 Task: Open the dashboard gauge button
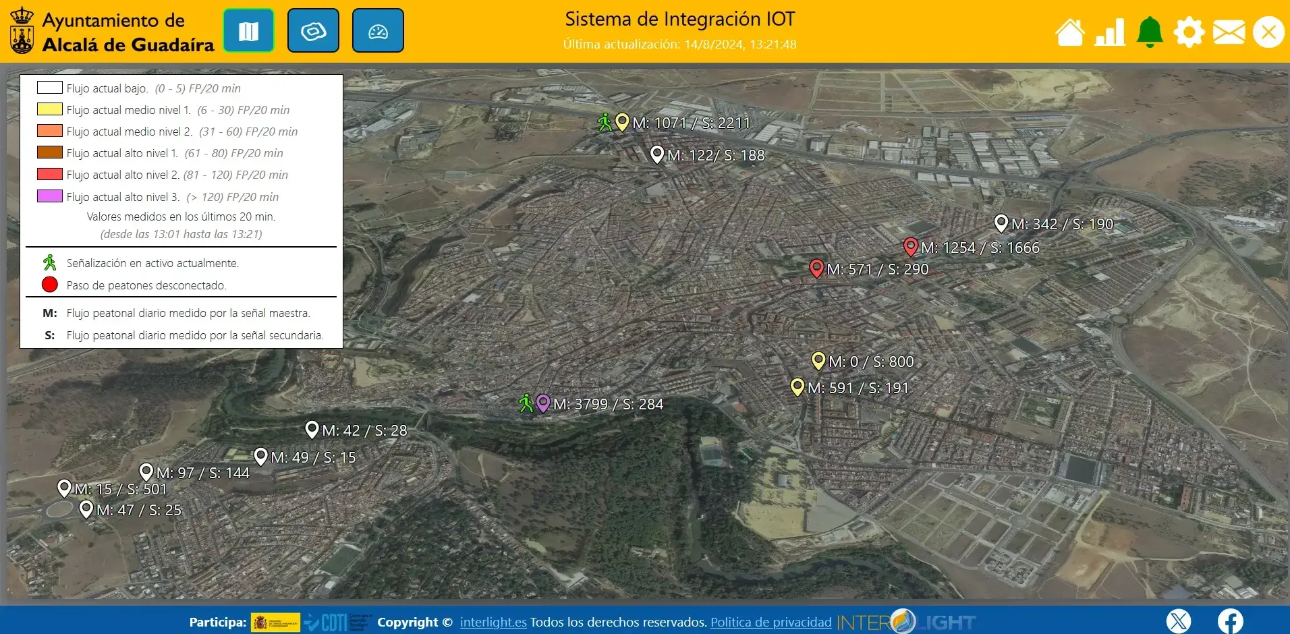378,31
